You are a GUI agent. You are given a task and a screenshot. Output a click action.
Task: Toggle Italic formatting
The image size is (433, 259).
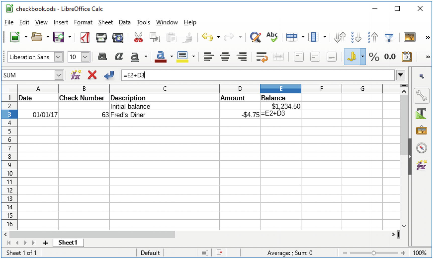[x=119, y=57]
